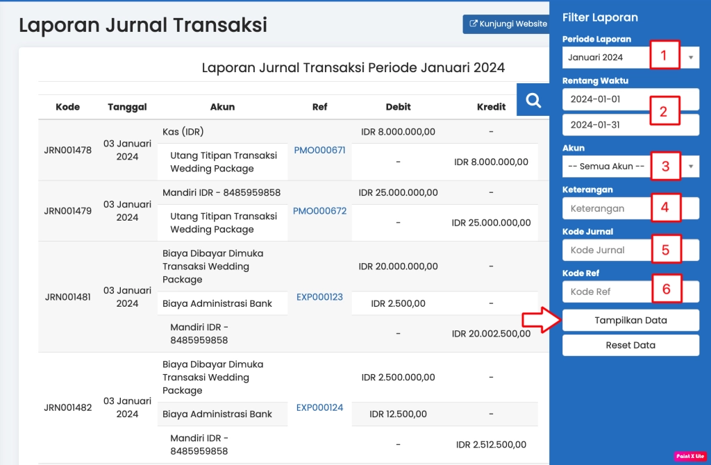Open reference link PMO000672
Screen dimensions: 711x465
pos(319,211)
